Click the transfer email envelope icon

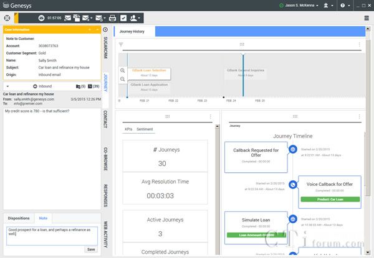[x=98, y=18]
